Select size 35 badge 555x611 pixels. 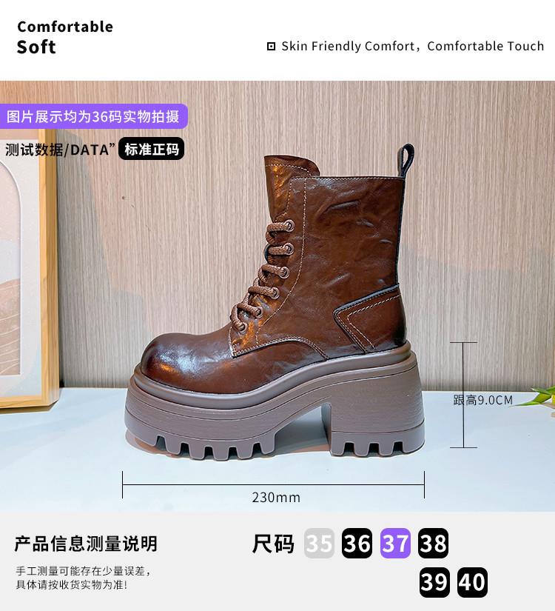tap(319, 543)
